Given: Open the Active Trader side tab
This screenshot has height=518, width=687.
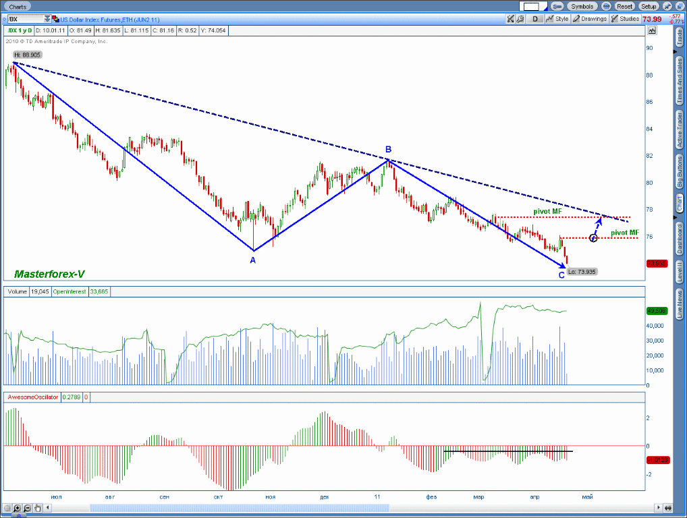Looking at the screenshot, I should (680, 130).
